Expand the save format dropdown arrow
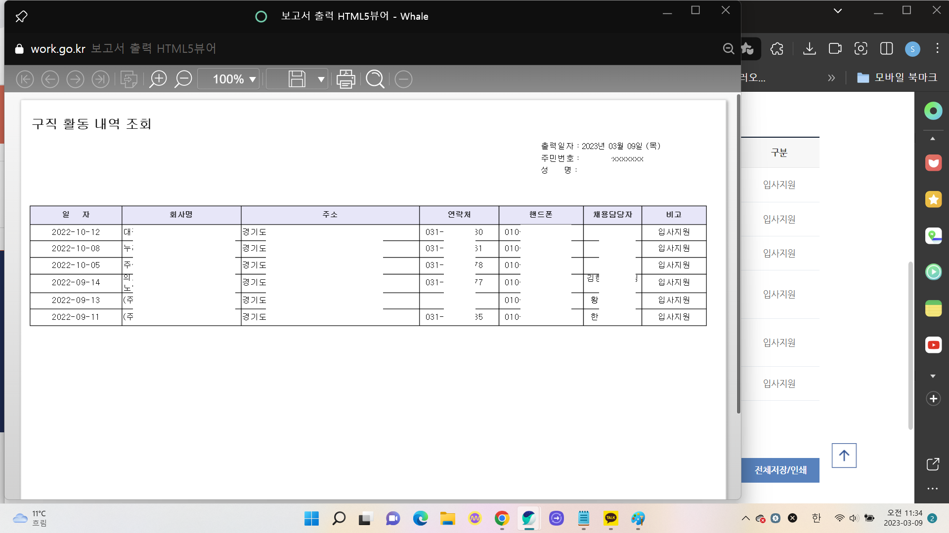 pos(321,79)
